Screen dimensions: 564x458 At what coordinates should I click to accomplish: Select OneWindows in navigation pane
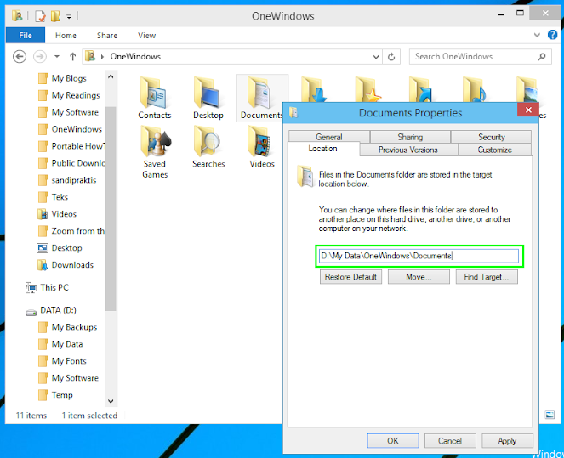point(70,129)
